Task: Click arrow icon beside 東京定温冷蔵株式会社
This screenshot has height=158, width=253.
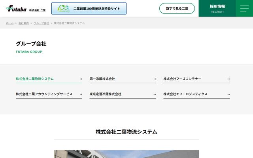Action: point(155,94)
